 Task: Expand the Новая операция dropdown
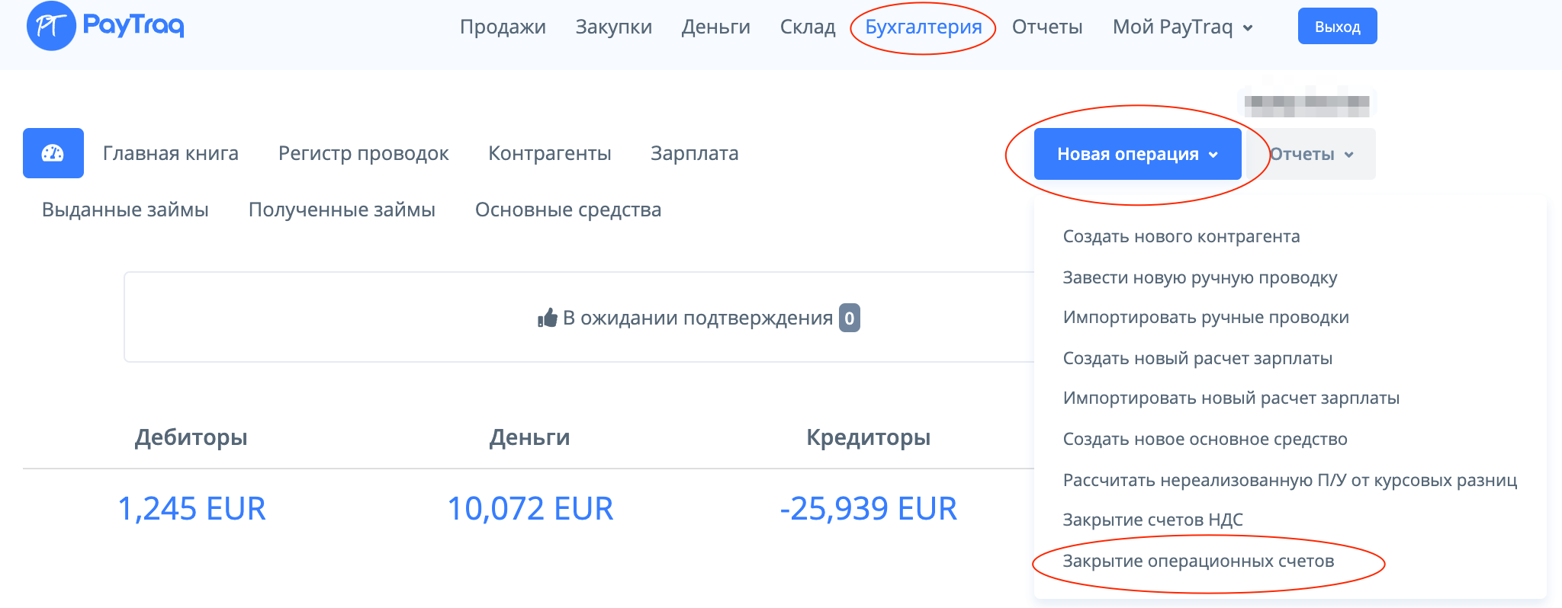pos(1136,154)
